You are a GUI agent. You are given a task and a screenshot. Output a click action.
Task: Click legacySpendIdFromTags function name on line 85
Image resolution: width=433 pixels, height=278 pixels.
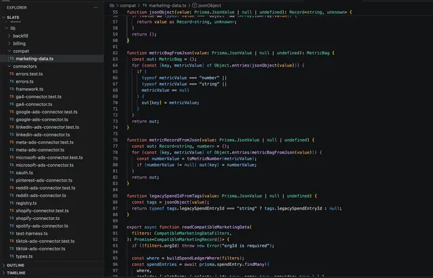pos(175,196)
